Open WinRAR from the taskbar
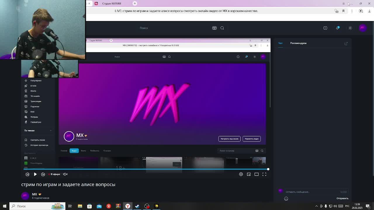 coord(118,206)
